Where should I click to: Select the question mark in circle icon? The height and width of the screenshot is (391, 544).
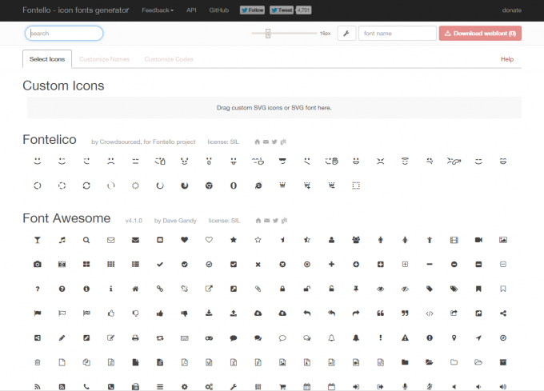click(x=62, y=289)
